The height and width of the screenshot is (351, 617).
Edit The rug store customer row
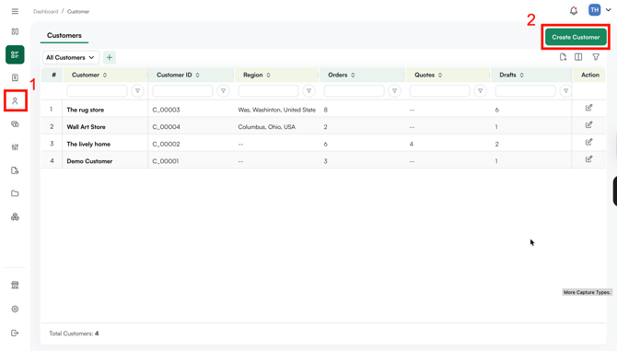tap(588, 108)
